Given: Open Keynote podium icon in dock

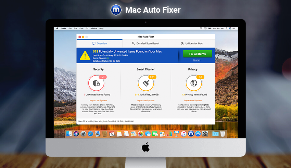Looking at the screenshot, I should pyautogui.click(x=176, y=134).
